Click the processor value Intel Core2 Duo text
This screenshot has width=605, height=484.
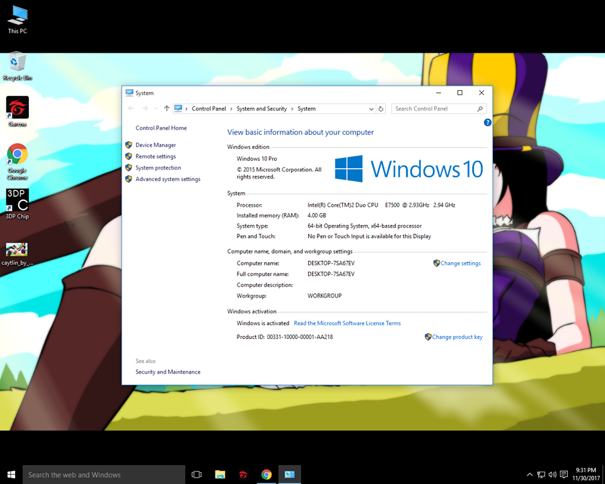point(381,205)
